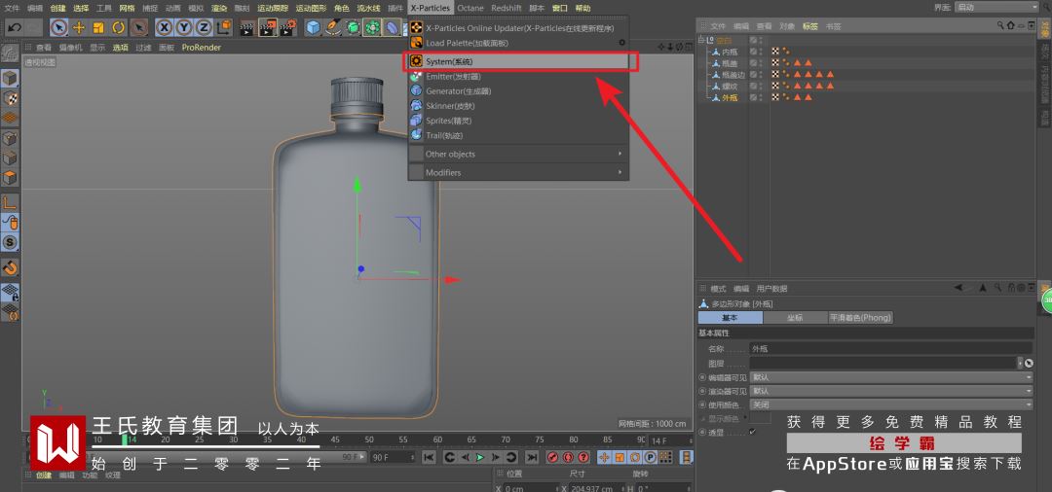Choose Generator(生成器) menu entry
This screenshot has width=1052, height=492.
518,91
